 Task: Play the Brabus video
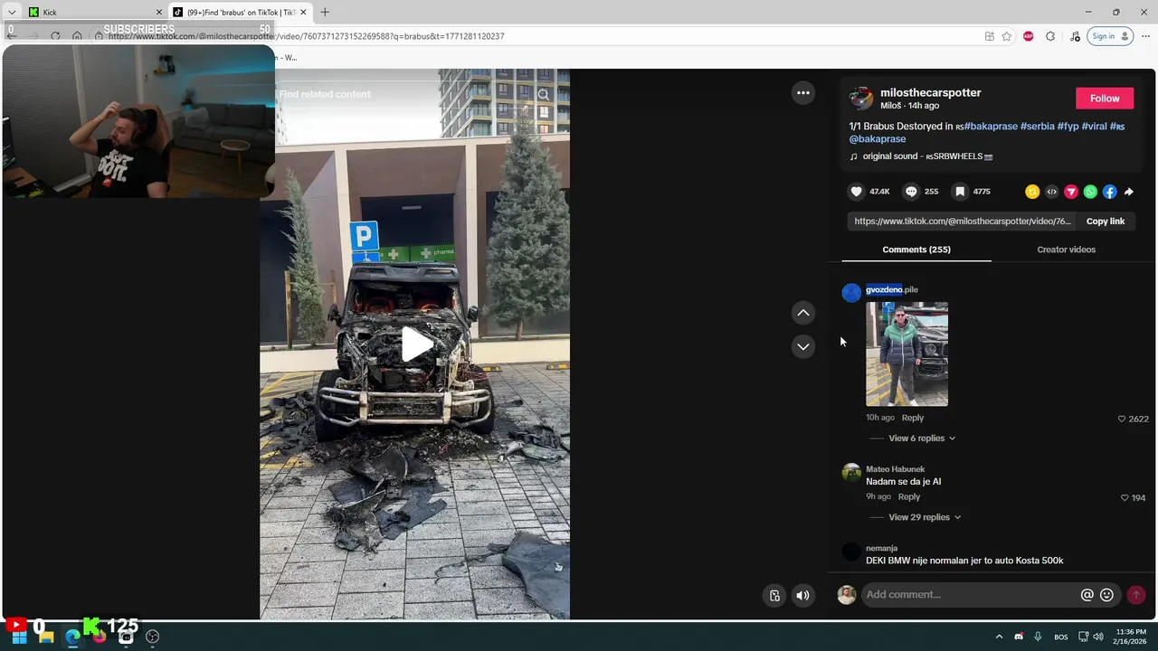[x=415, y=344]
